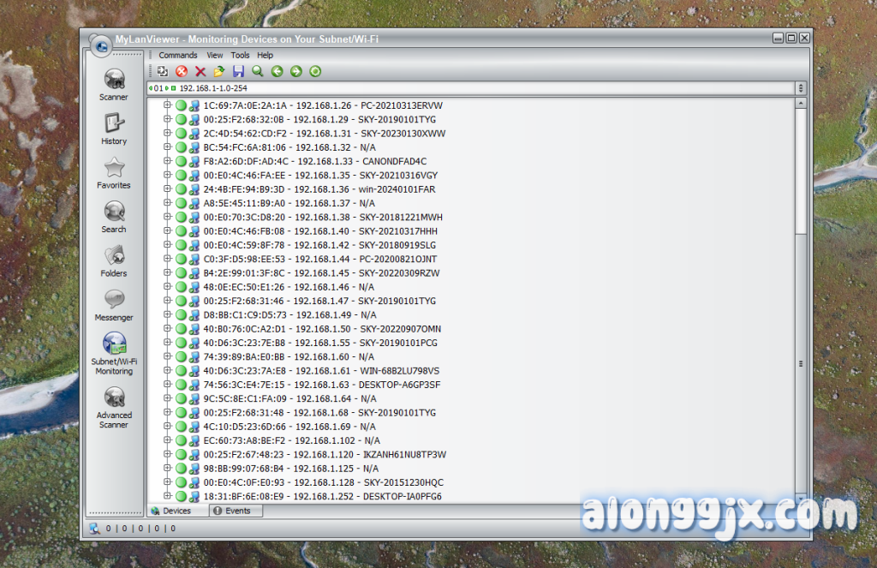Click the green back navigation arrow
Image resolution: width=877 pixels, height=568 pixels.
pos(276,71)
